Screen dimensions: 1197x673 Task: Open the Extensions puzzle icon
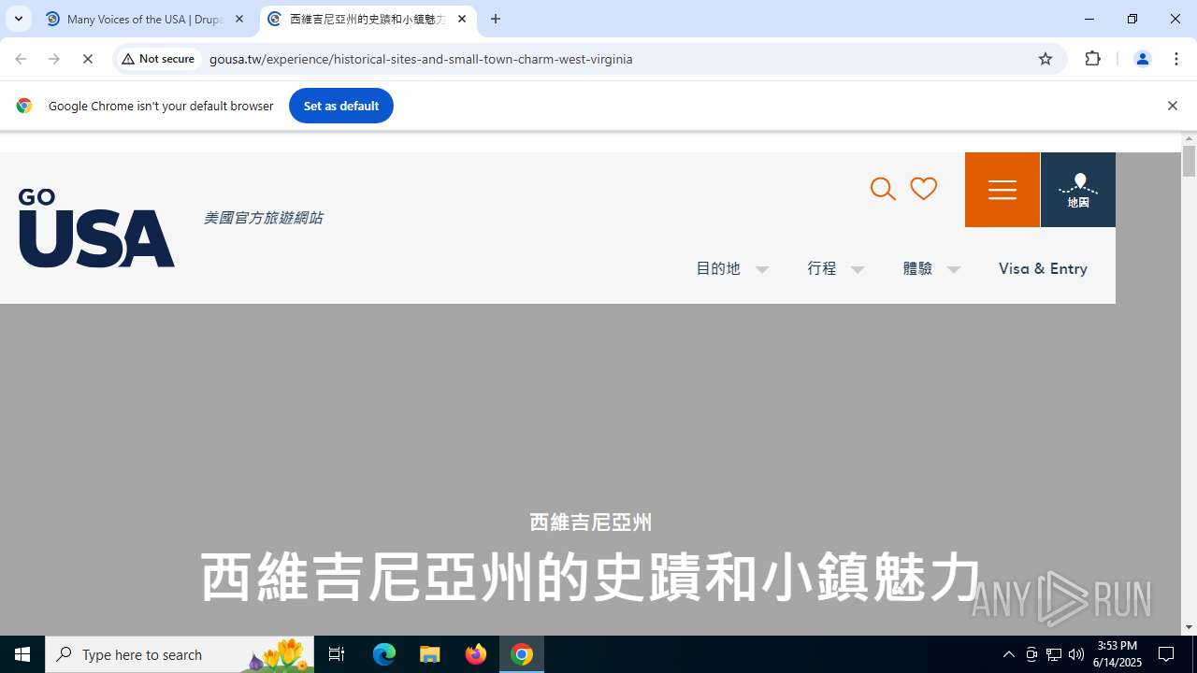[x=1093, y=59]
